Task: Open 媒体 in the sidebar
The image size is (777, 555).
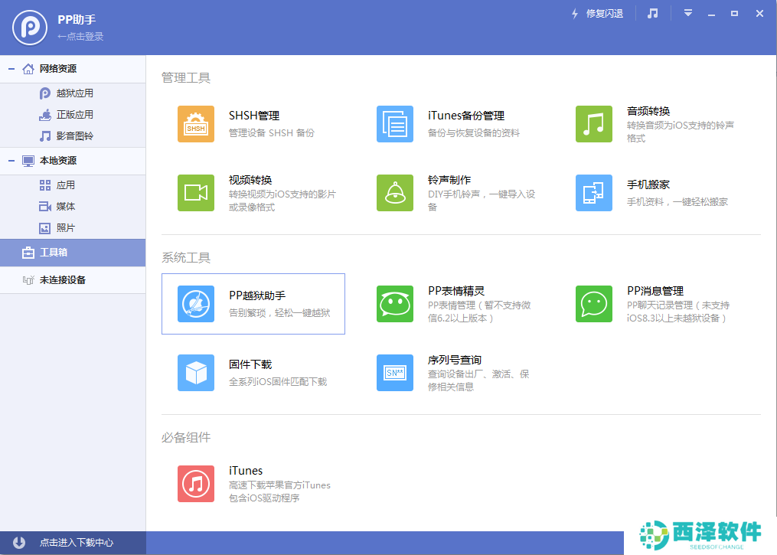Action: (x=65, y=207)
